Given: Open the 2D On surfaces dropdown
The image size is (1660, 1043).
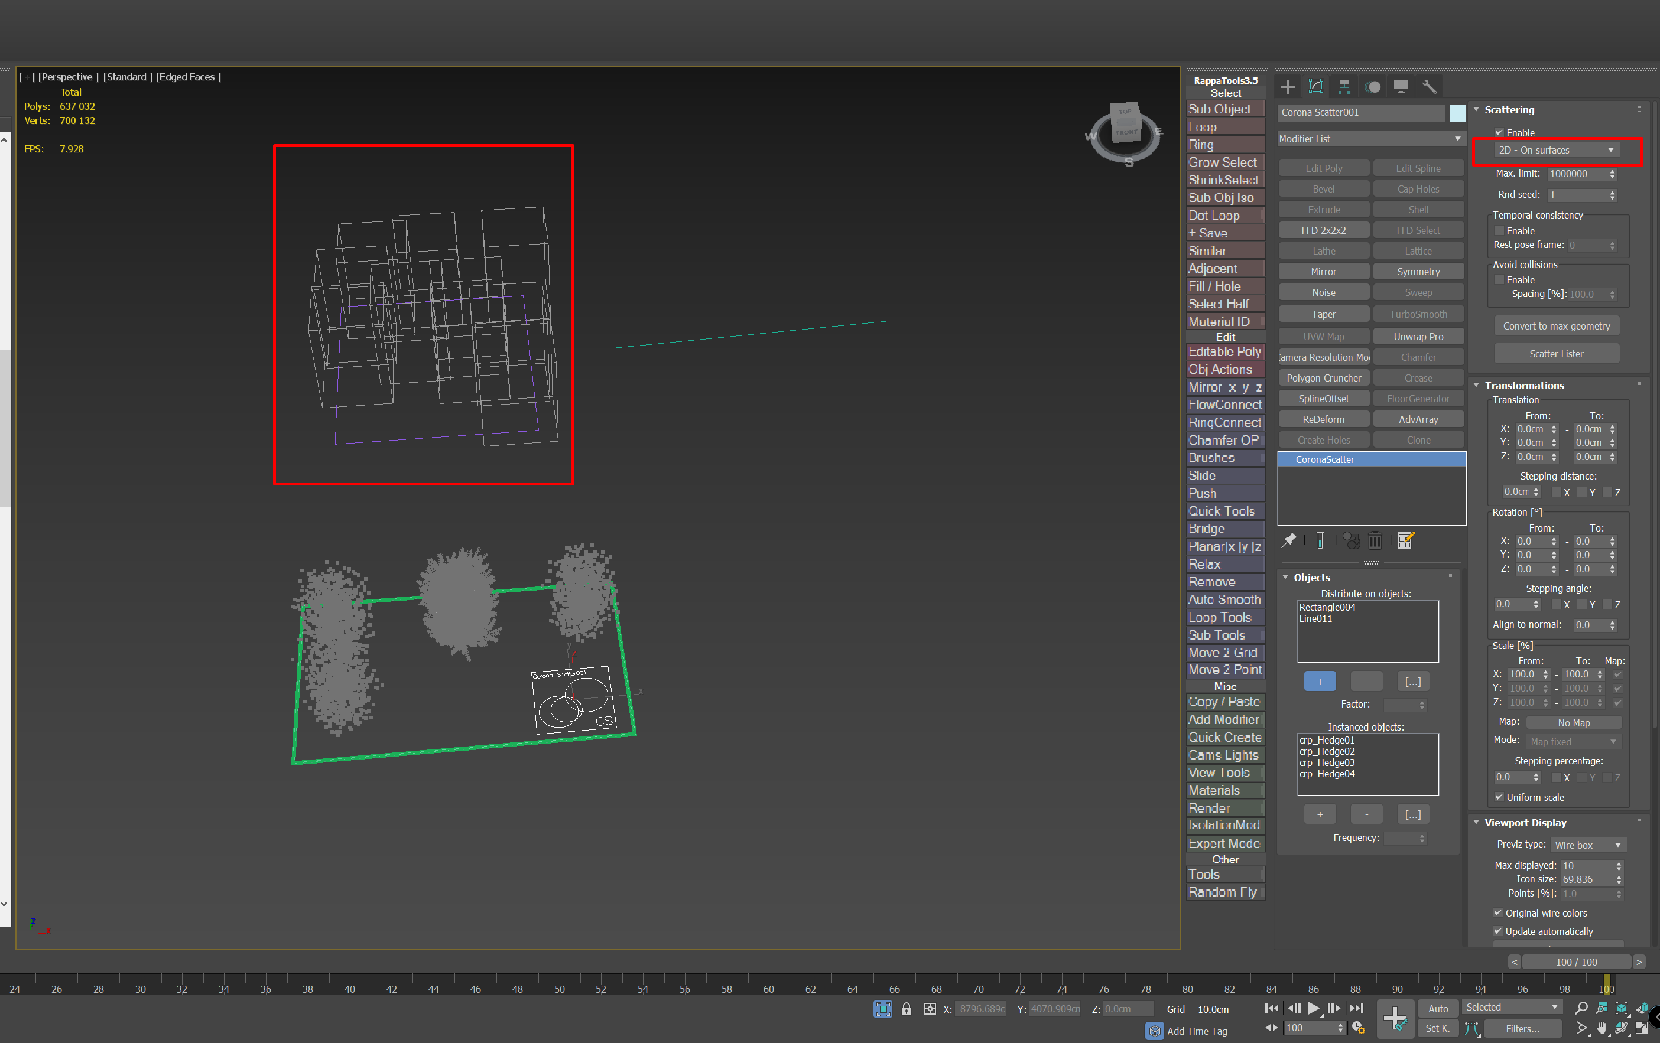Looking at the screenshot, I should click(x=1557, y=150).
